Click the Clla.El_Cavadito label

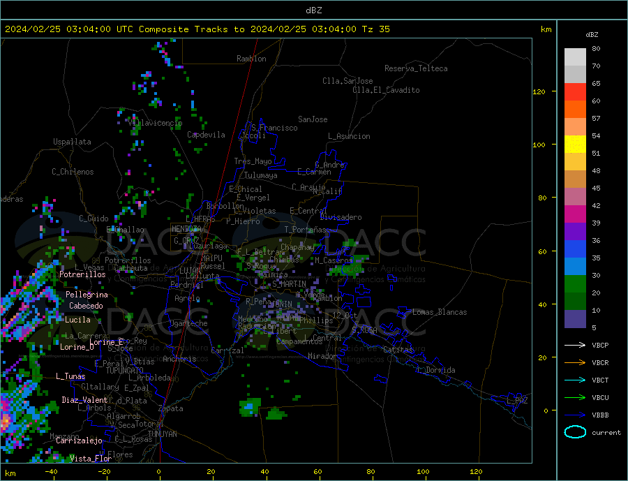click(386, 90)
